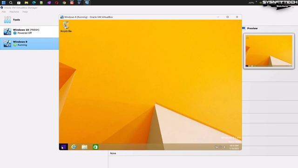
Task: Click the VM taskbar clock
Action: pyautogui.click(x=234, y=147)
